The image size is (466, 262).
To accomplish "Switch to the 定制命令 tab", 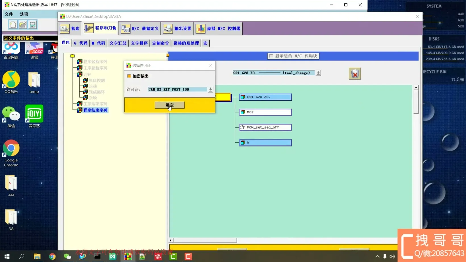I will point(160,43).
